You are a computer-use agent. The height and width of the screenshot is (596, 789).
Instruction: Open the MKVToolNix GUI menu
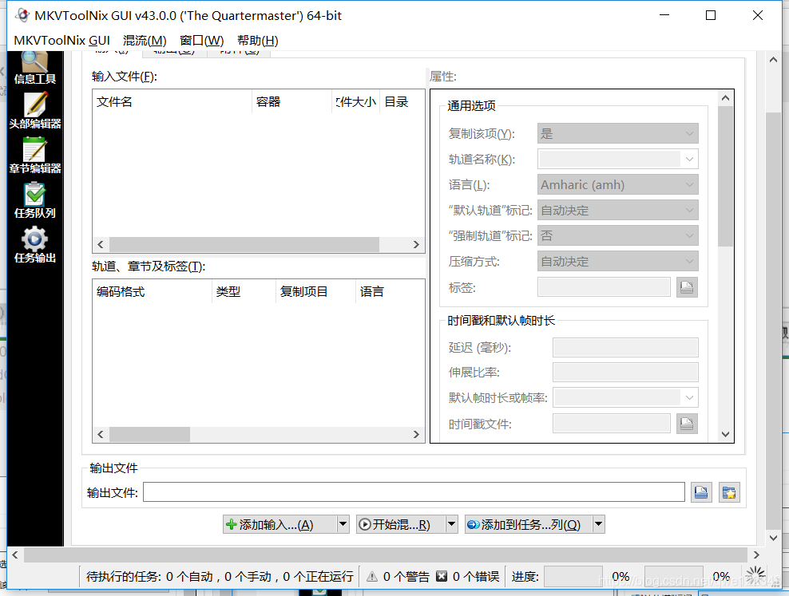62,41
